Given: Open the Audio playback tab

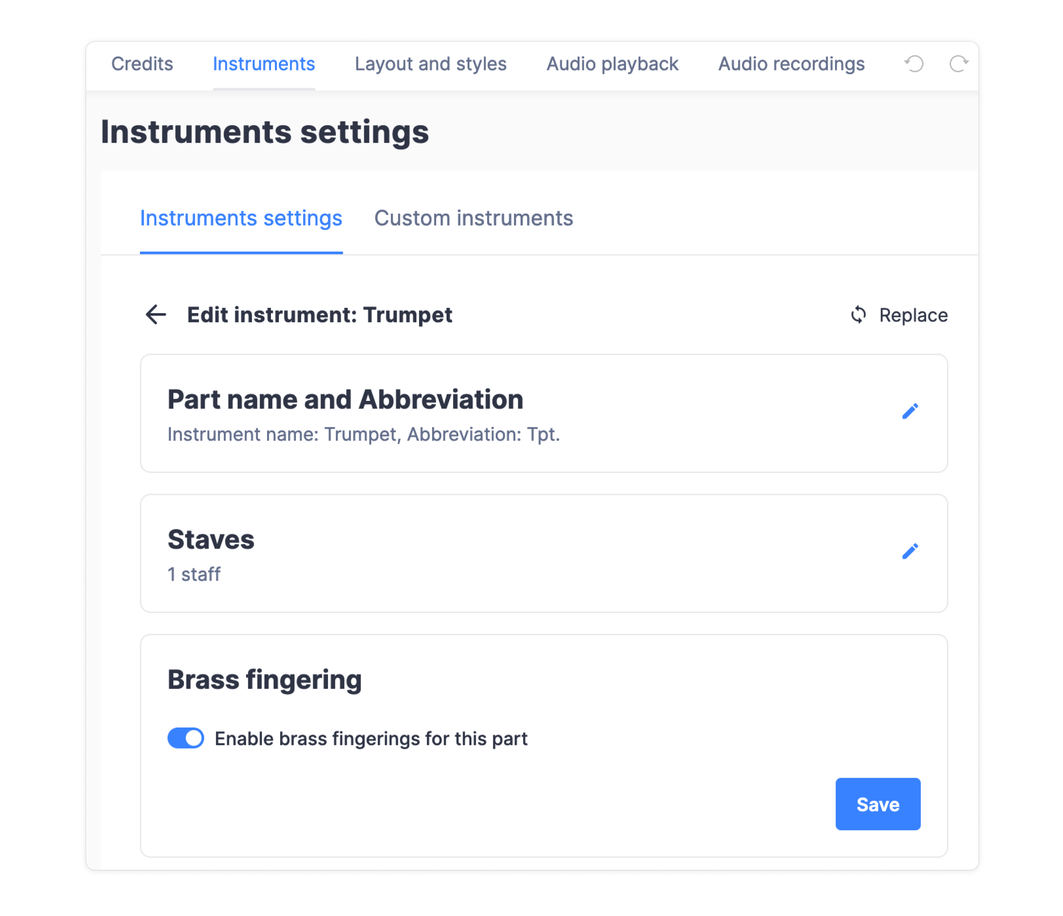Looking at the screenshot, I should 612,64.
